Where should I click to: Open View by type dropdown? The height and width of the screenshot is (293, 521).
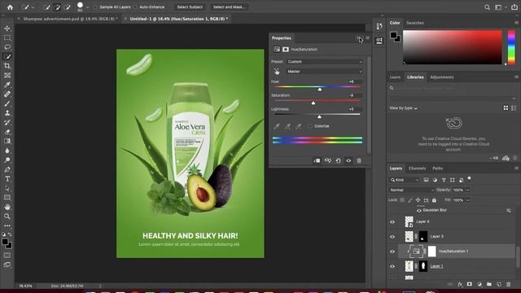pos(404,108)
